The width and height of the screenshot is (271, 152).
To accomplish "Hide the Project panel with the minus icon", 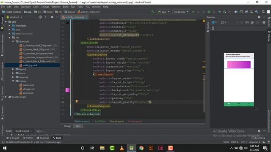I will point(57,17).
